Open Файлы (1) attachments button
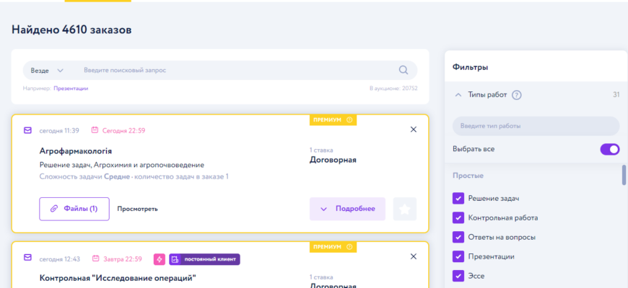628x288 pixels. (74, 209)
